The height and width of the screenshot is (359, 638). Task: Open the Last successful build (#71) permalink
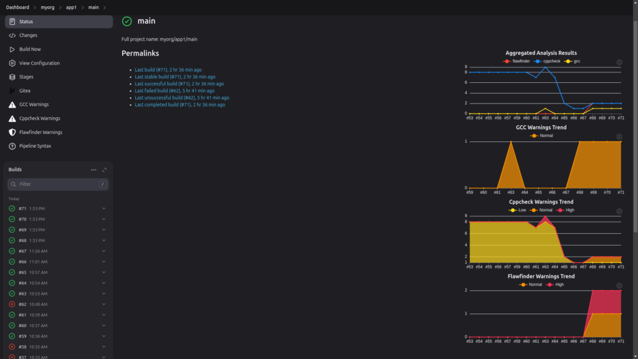(x=179, y=84)
